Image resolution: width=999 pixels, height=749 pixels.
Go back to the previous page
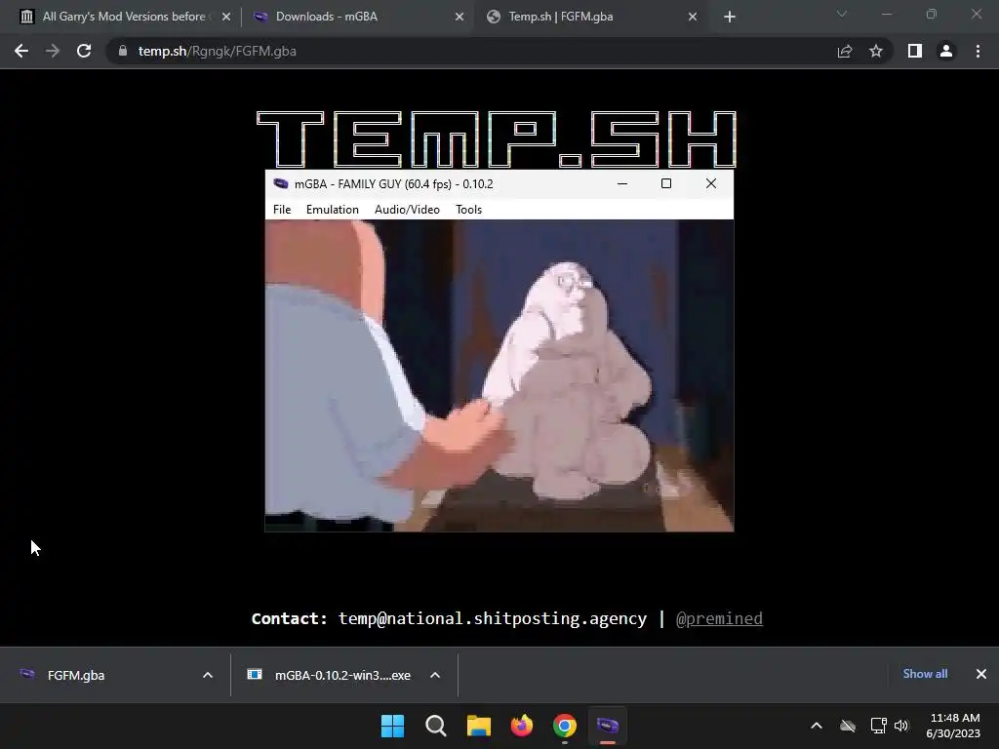pos(21,51)
